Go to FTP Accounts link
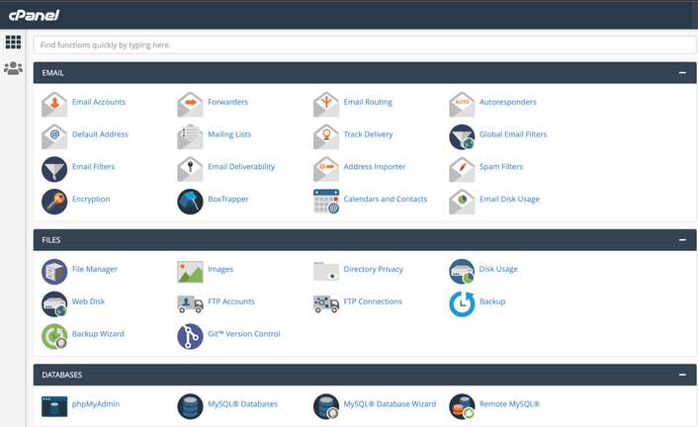Screen dimensions: 698x427 point(231,301)
